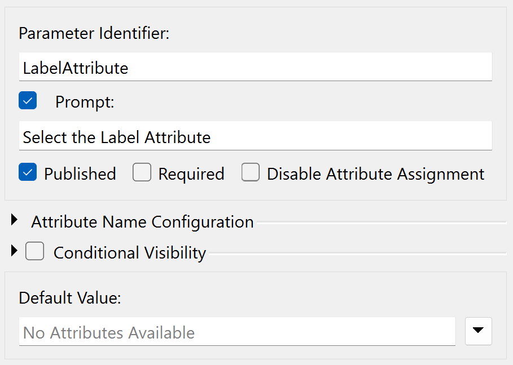513x365 pixels.
Task: Select the LabelAttribute identifier text
Action: (x=74, y=67)
